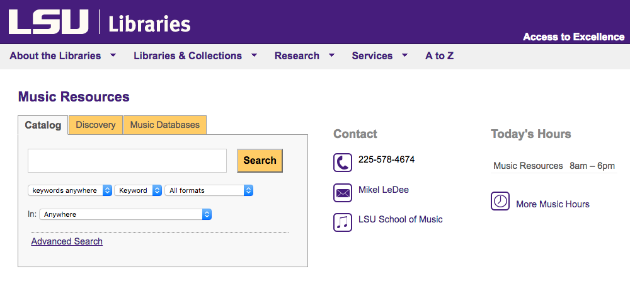Click the phone icon under Contact
The width and height of the screenshot is (630, 288).
(342, 163)
